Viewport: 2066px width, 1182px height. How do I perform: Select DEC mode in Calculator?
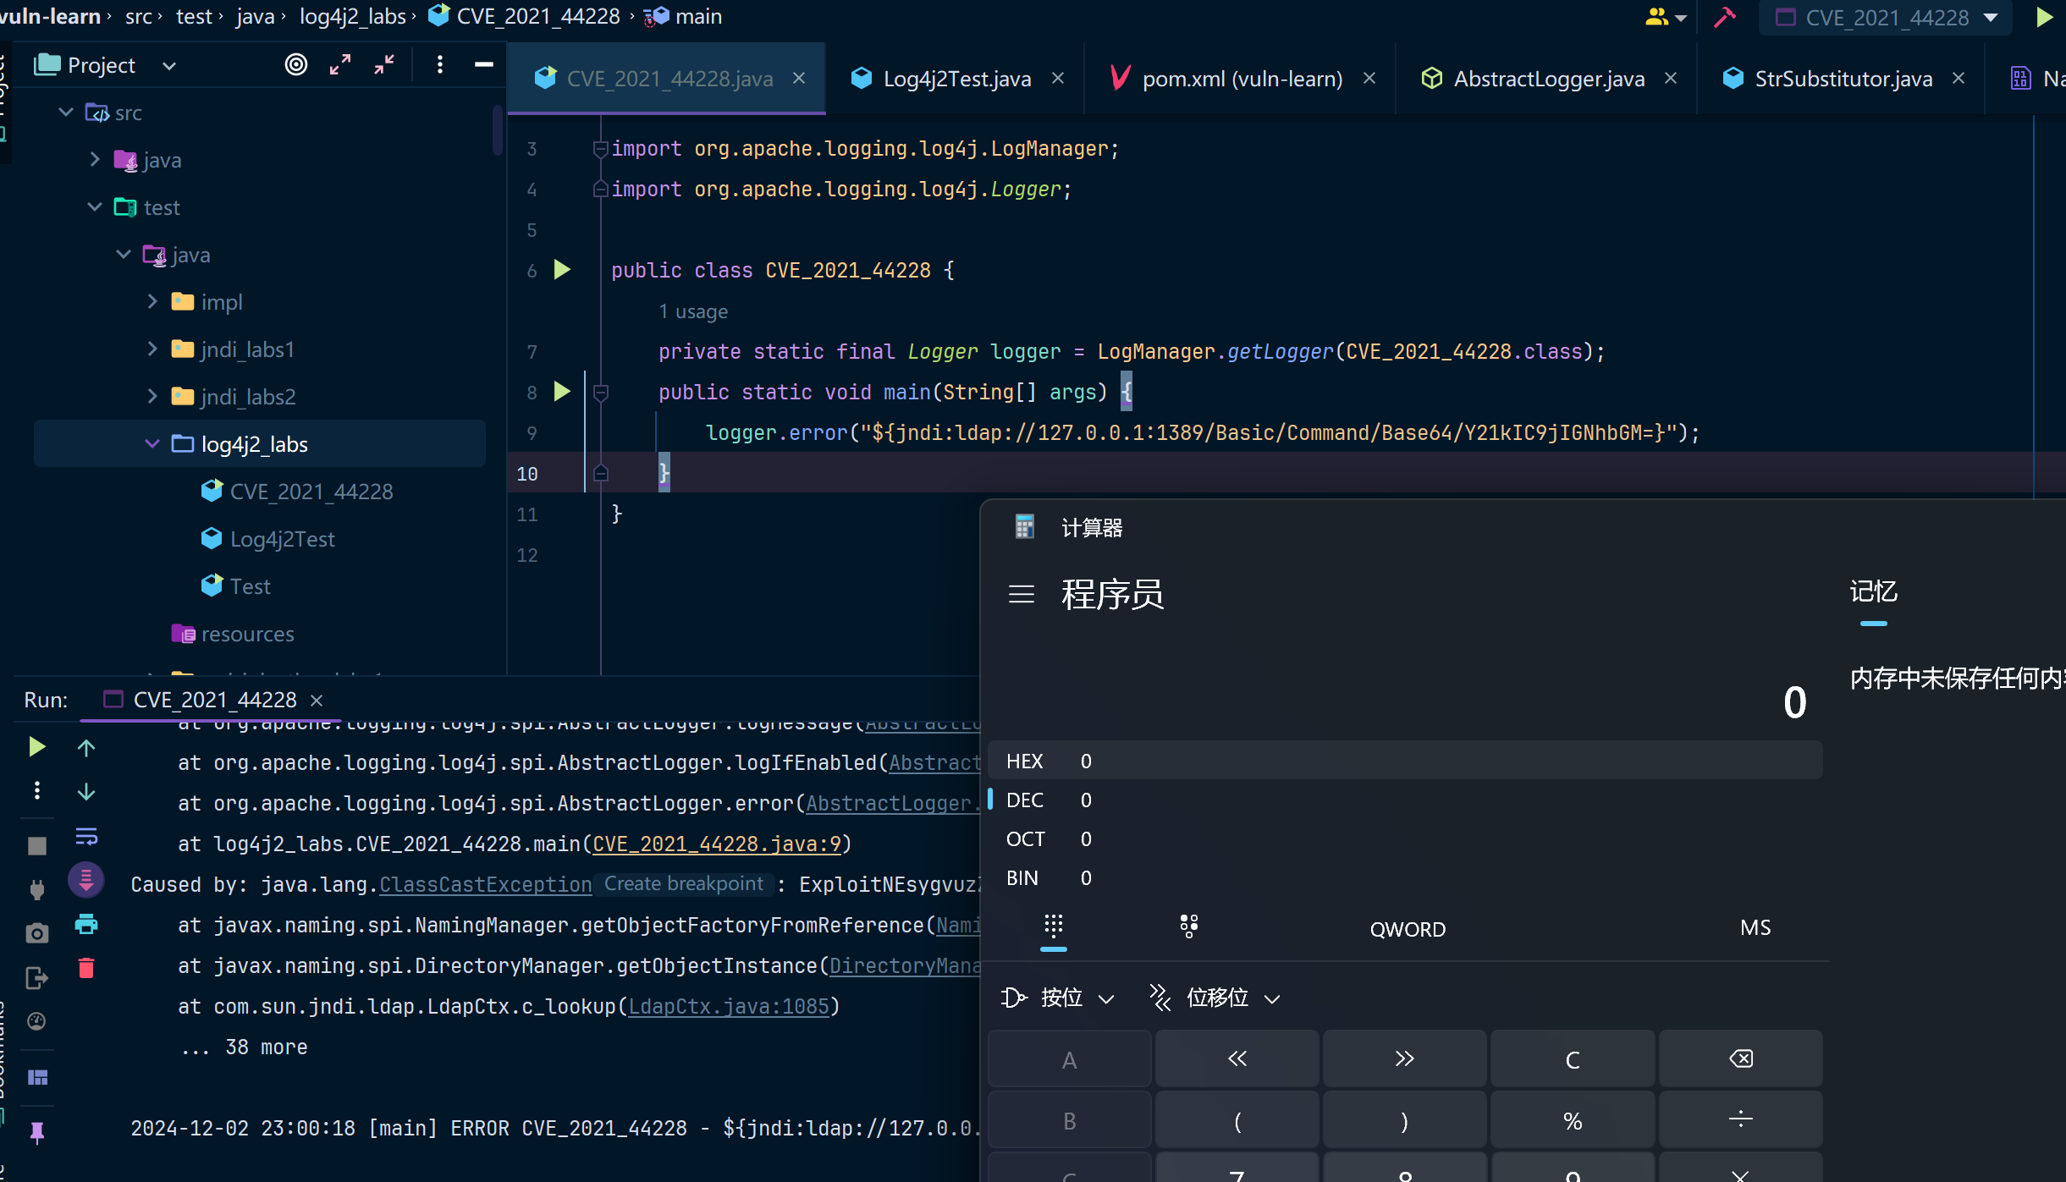pos(1405,800)
